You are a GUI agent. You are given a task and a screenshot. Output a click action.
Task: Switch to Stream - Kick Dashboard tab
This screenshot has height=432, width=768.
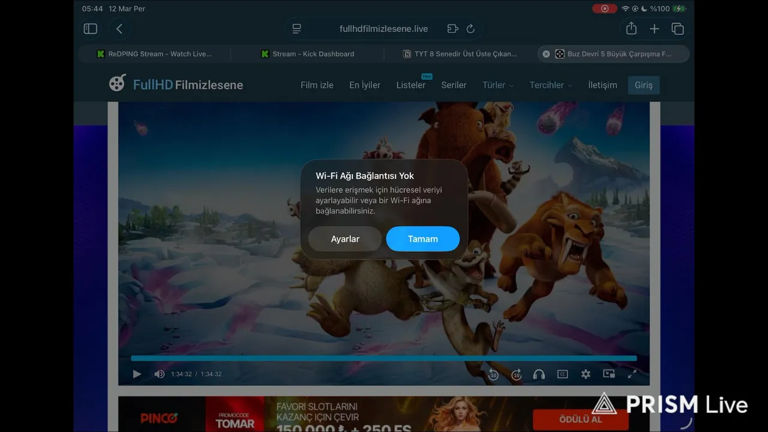pos(307,54)
